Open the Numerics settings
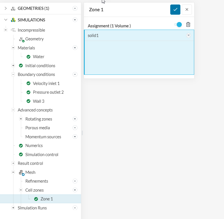This screenshot has width=224, height=219. point(34,146)
